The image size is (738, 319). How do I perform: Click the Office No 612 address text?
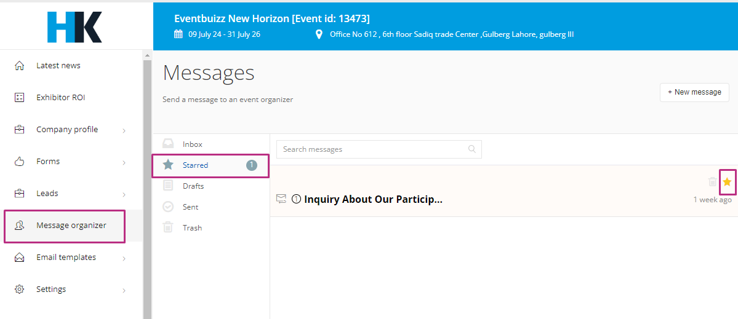[x=452, y=34]
